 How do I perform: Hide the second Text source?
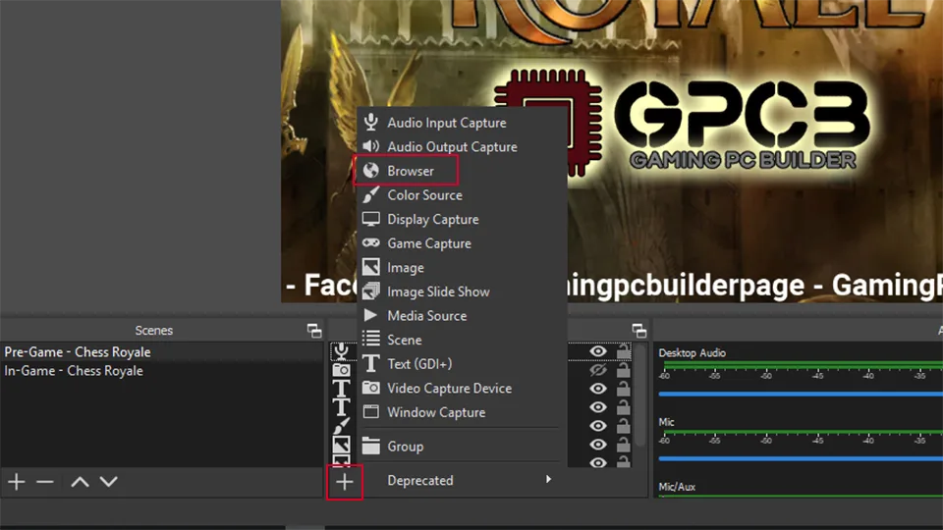tap(598, 407)
